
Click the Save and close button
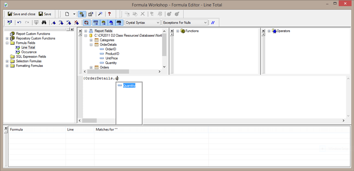coord(21,14)
